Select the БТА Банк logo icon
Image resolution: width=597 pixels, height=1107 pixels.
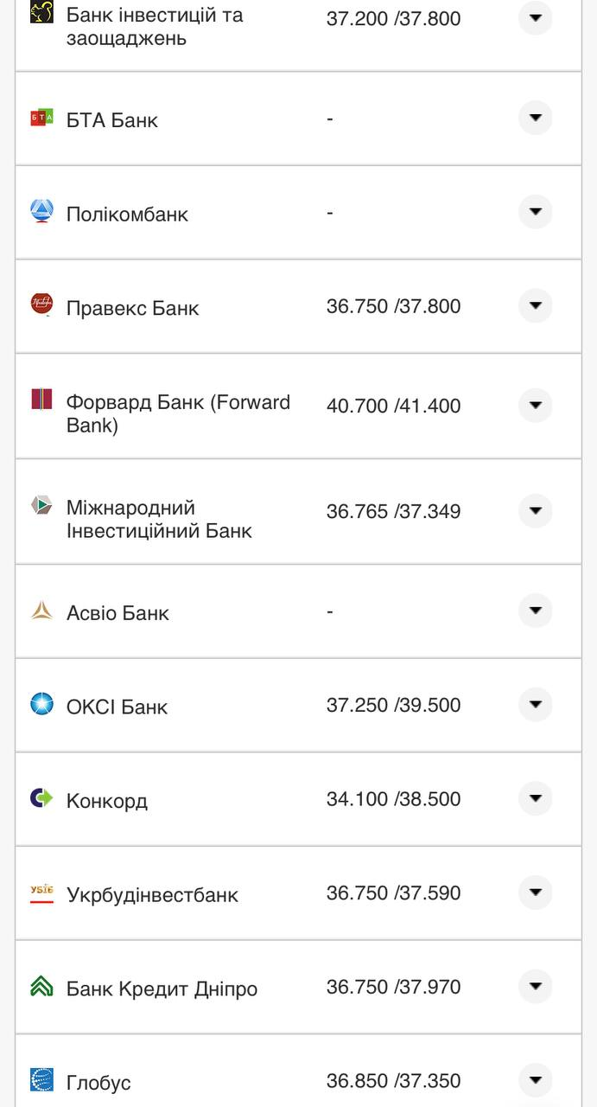[39, 118]
